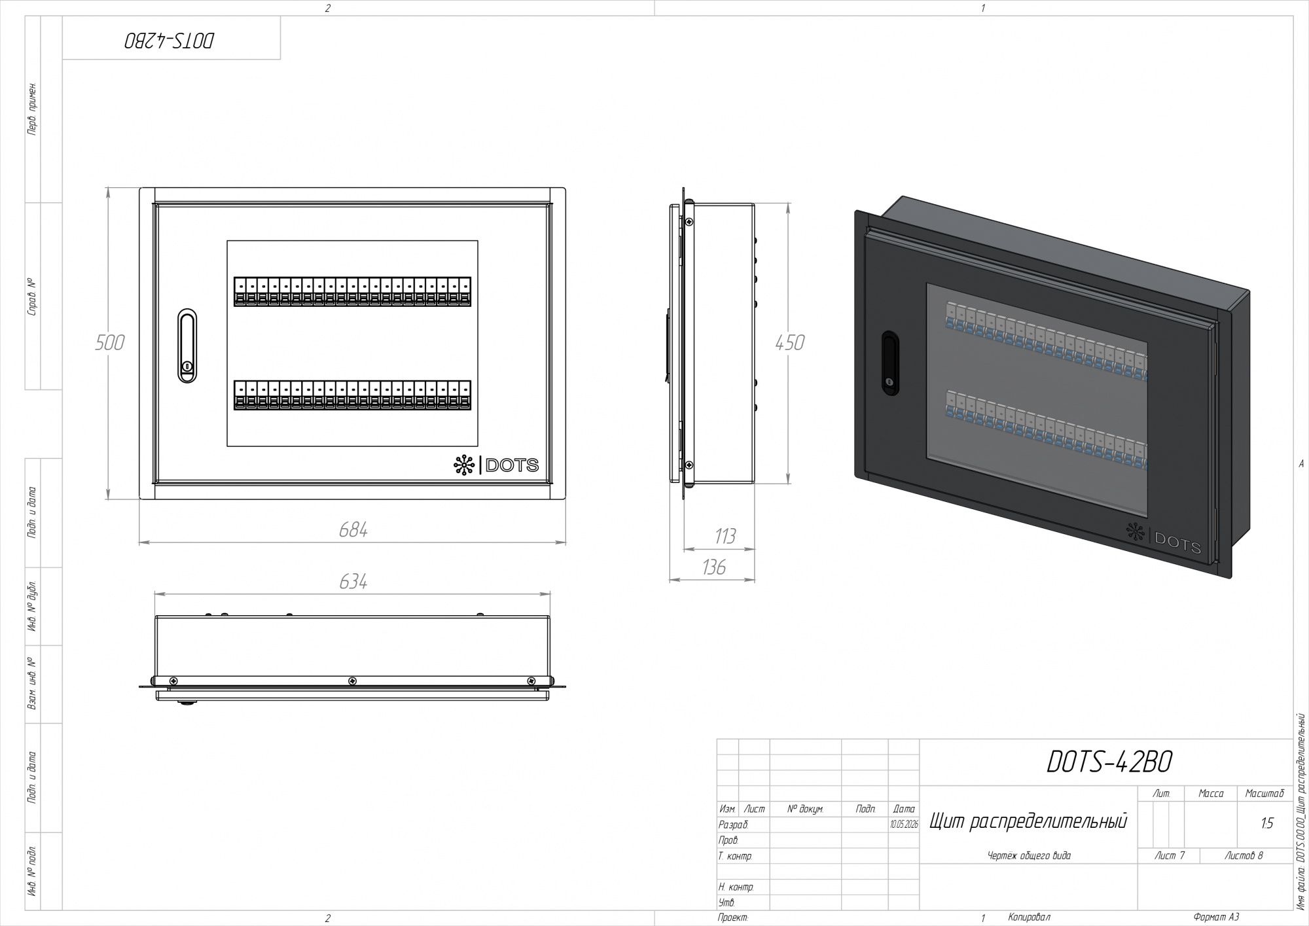Select the black door handle on the 3D render
The width and height of the screenshot is (1309, 926).
(889, 363)
